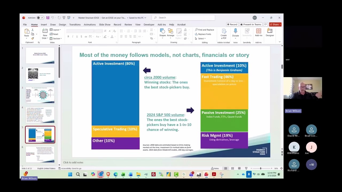
Task: Click the taskbar Search magnifier icon
Action: tap(78, 174)
